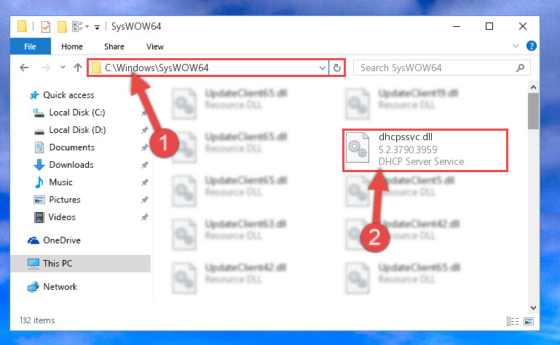Switch to details view icon
560x345 pixels.
[x=513, y=321]
